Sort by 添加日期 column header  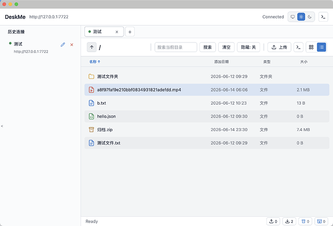(x=222, y=62)
